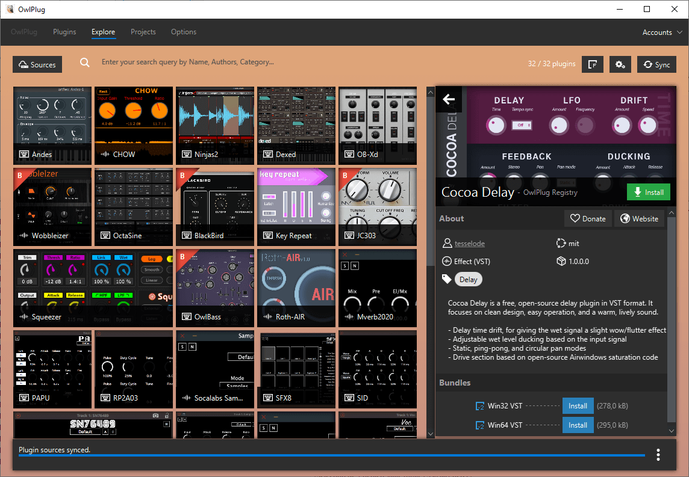The height and width of the screenshot is (477, 689).
Task: Open the tesselode author link
Action: tap(469, 244)
